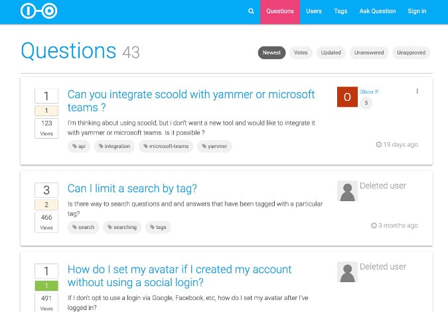Open 'Can I limit a search by tag?'
The width and height of the screenshot is (448, 312).
132,189
